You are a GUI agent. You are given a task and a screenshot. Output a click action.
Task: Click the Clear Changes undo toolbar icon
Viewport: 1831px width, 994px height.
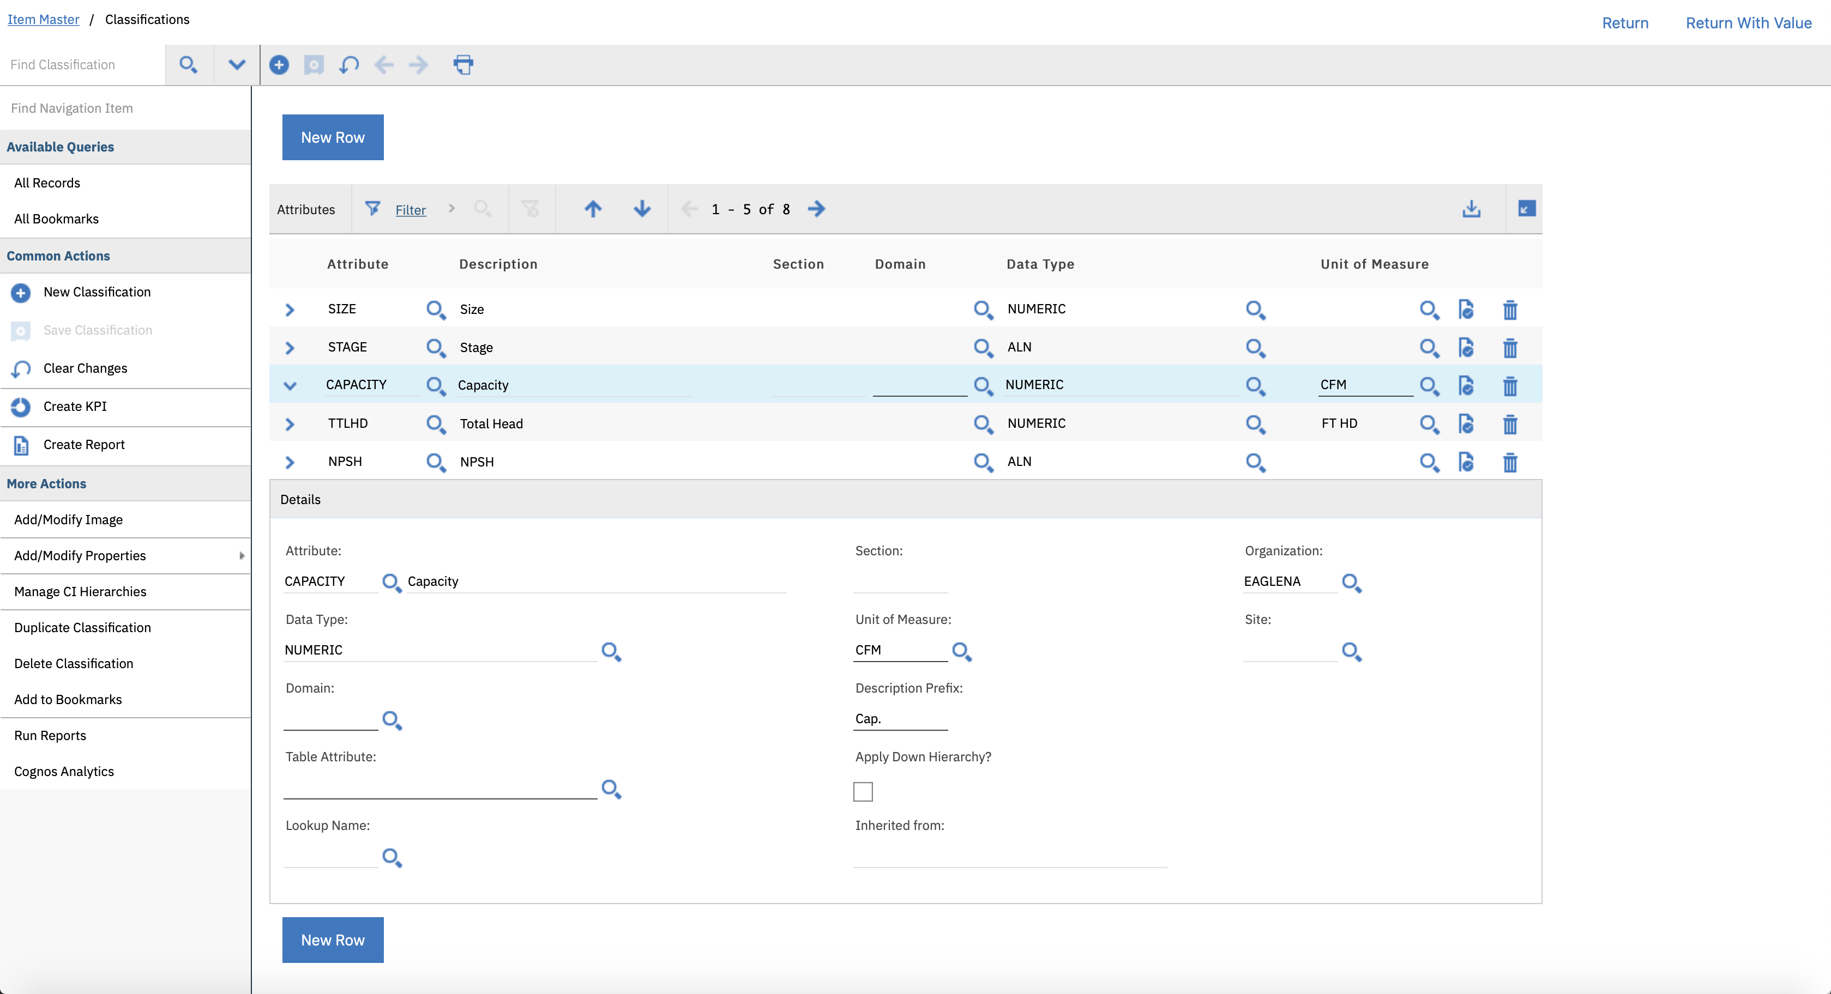click(349, 65)
